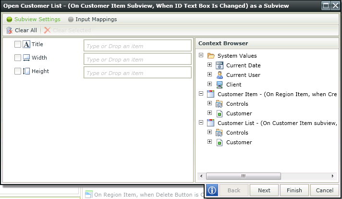Click the Client computer icon

point(220,85)
